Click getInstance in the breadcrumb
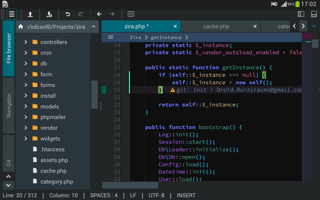The width and height of the screenshot is (320, 200). click(x=166, y=37)
